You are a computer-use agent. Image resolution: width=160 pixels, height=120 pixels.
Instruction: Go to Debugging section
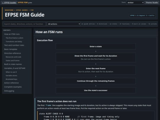[x=9, y=91]
